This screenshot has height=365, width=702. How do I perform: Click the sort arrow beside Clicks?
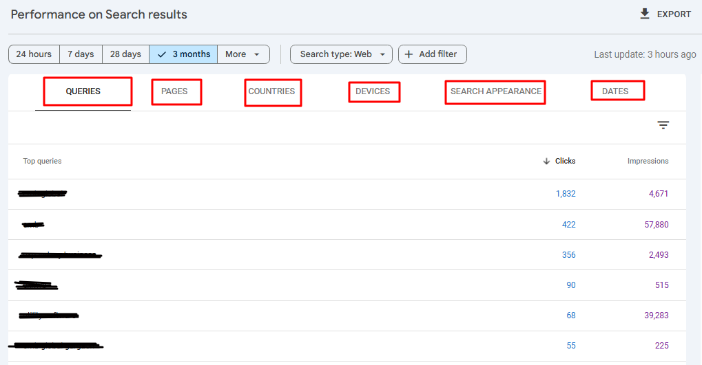(x=546, y=161)
